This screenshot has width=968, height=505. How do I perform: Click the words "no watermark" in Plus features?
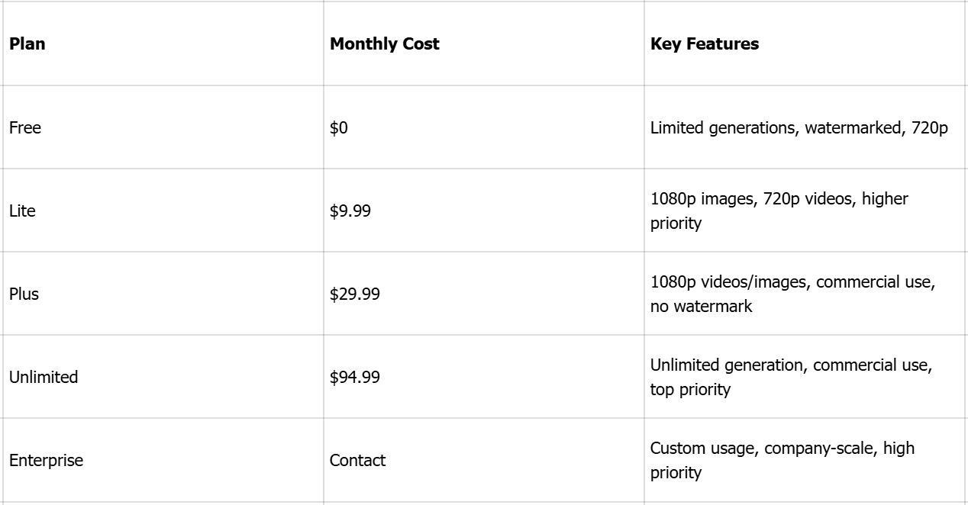tap(701, 307)
